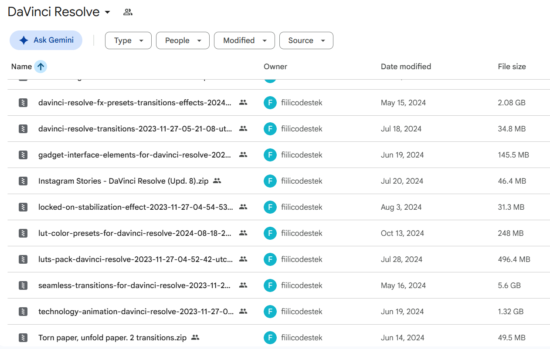Select lut-color-presets-for-davinci-resolve file name
The height and width of the screenshot is (349, 550).
click(135, 233)
